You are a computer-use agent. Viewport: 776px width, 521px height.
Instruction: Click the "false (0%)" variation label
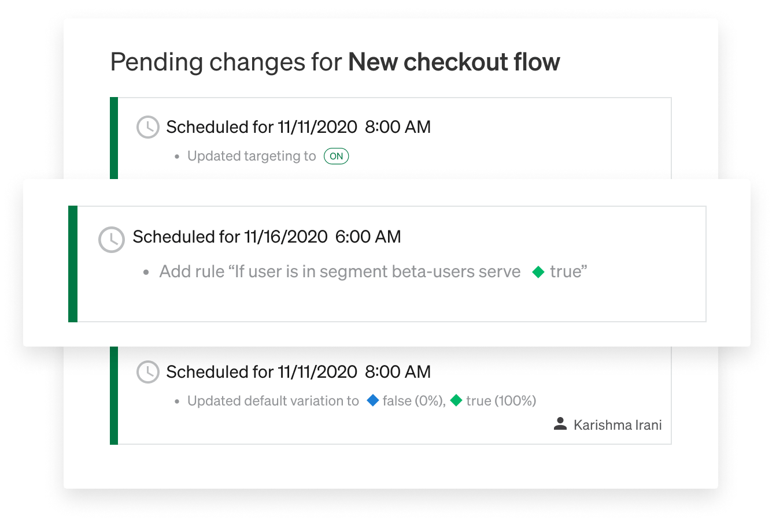click(414, 401)
